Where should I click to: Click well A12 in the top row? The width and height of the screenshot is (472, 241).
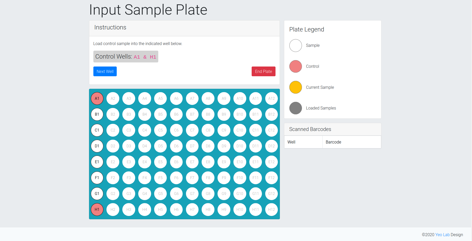point(271,98)
